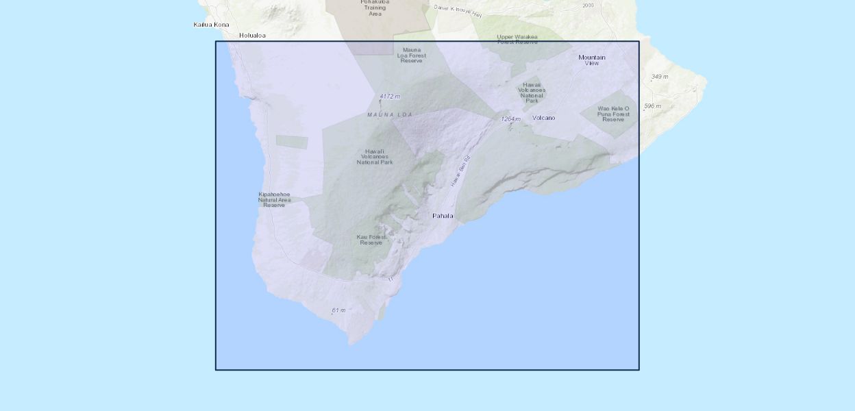Click the Hawaii Belt Rd road label
855x411 pixels.
point(460,171)
